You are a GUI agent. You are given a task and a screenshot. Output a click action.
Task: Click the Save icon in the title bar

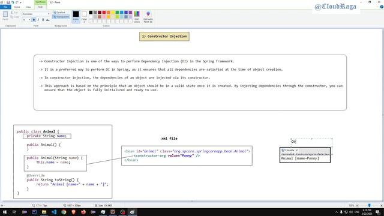pos(8,2)
